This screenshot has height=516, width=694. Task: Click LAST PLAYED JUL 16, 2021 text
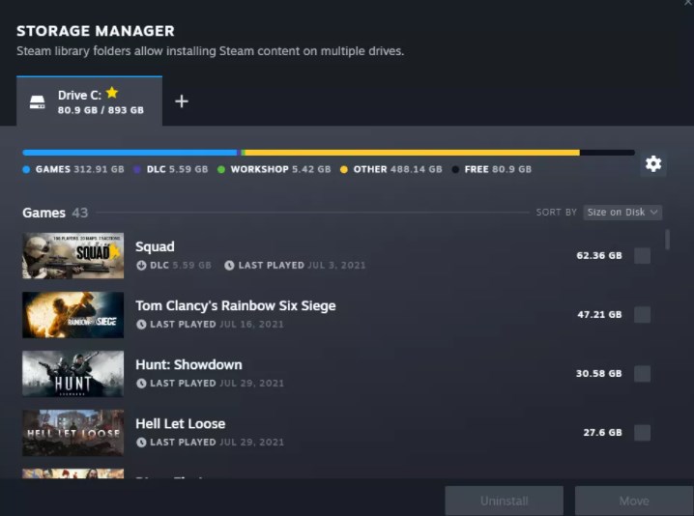[217, 325]
